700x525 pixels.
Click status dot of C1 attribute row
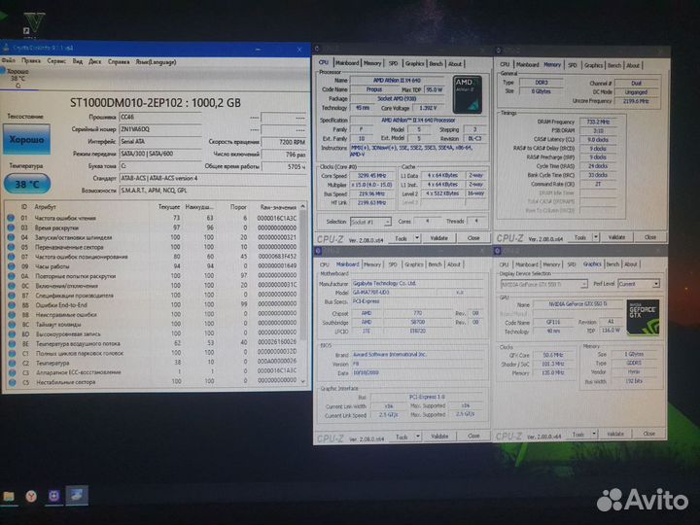tap(12, 353)
